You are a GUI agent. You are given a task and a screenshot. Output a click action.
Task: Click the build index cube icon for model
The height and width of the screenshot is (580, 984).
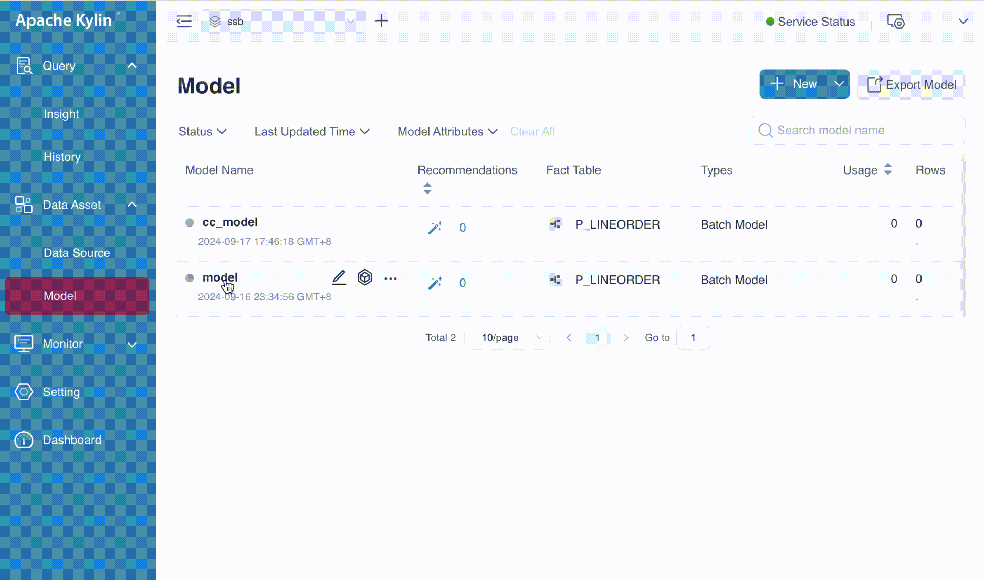365,277
